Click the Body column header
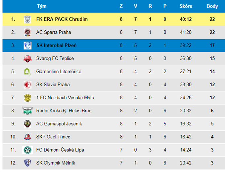Screen dimensions: 225x173 click(x=212, y=6)
